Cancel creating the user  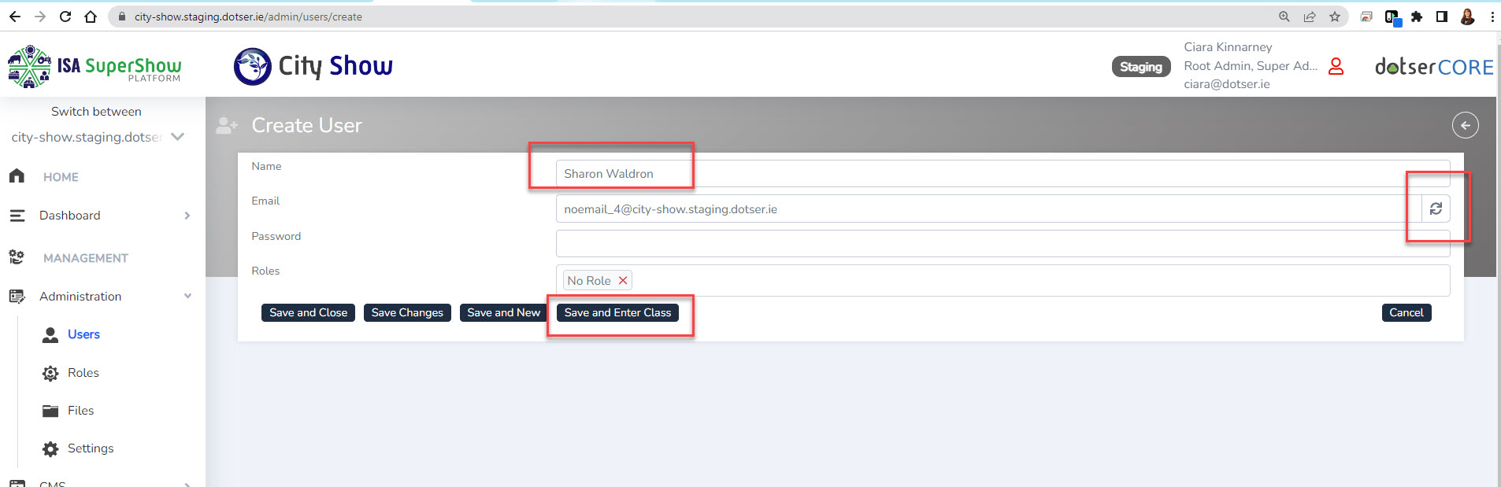1406,312
